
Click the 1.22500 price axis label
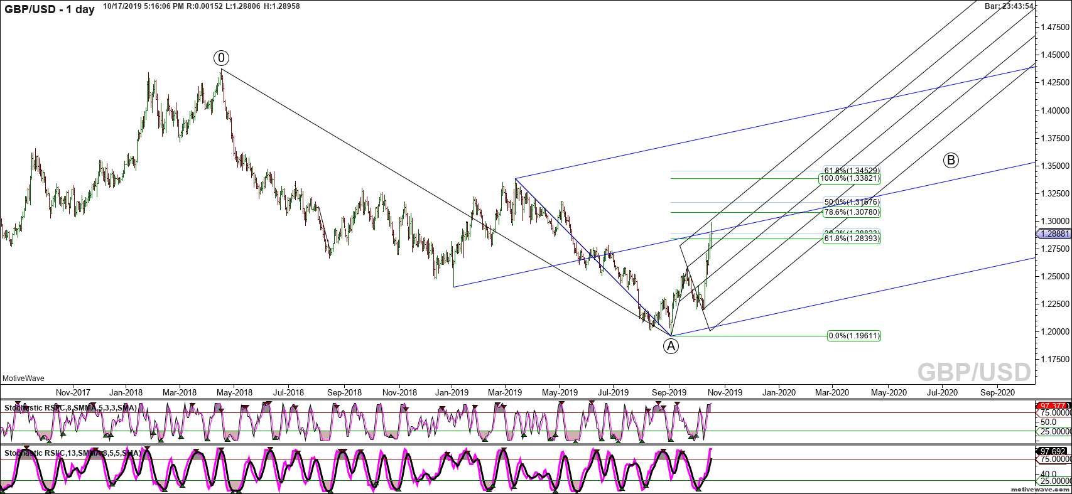tap(1054, 304)
